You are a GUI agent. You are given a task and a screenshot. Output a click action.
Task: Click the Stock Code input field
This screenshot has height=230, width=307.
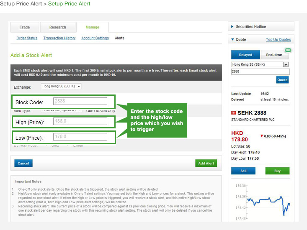click(x=80, y=101)
